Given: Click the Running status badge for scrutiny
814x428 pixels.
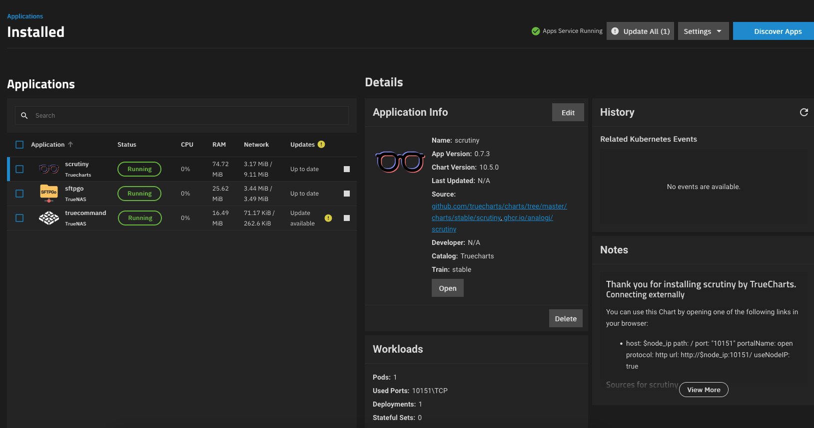Looking at the screenshot, I should [139, 169].
